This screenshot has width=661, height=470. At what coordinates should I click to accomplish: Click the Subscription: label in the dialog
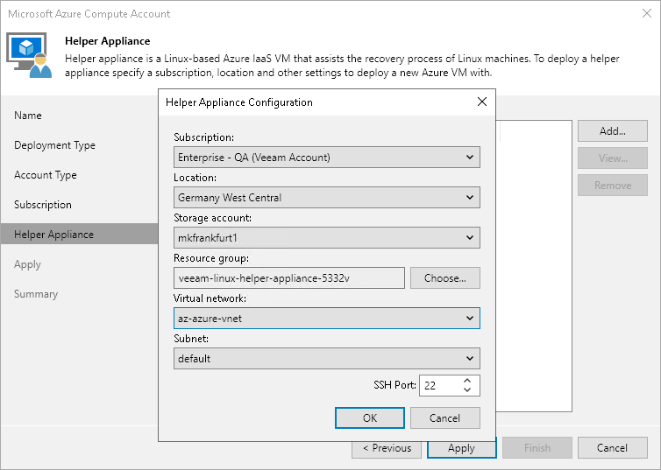(204, 137)
